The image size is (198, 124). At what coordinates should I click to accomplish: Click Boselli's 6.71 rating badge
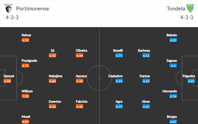(x=119, y=55)
